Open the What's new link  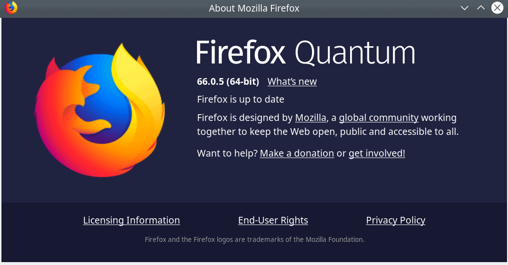pos(292,81)
